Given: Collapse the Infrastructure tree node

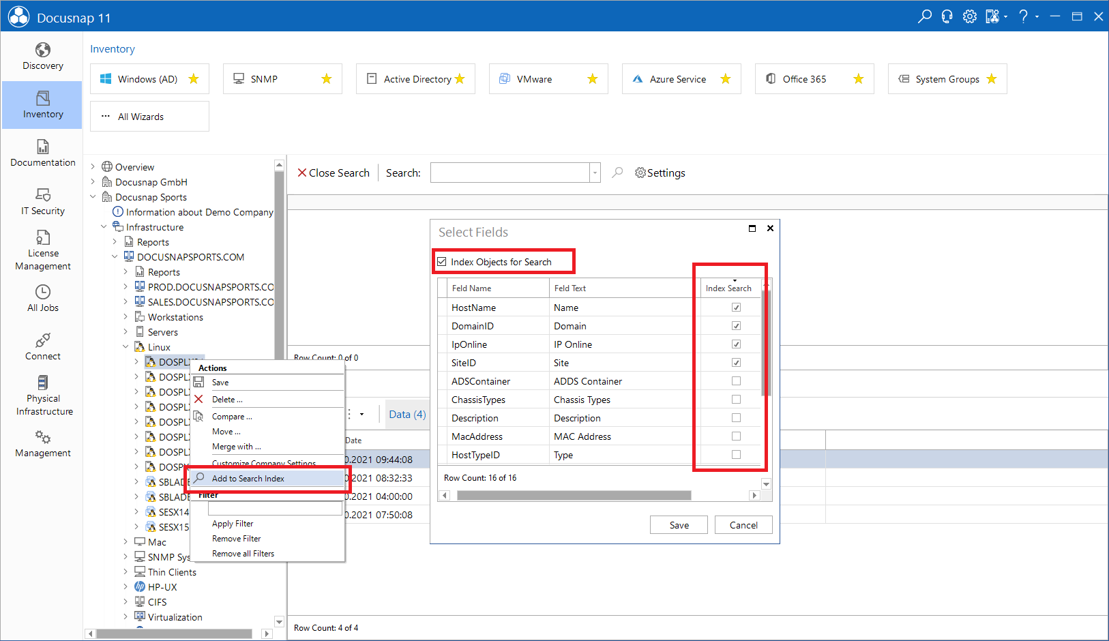Looking at the screenshot, I should pyautogui.click(x=104, y=226).
